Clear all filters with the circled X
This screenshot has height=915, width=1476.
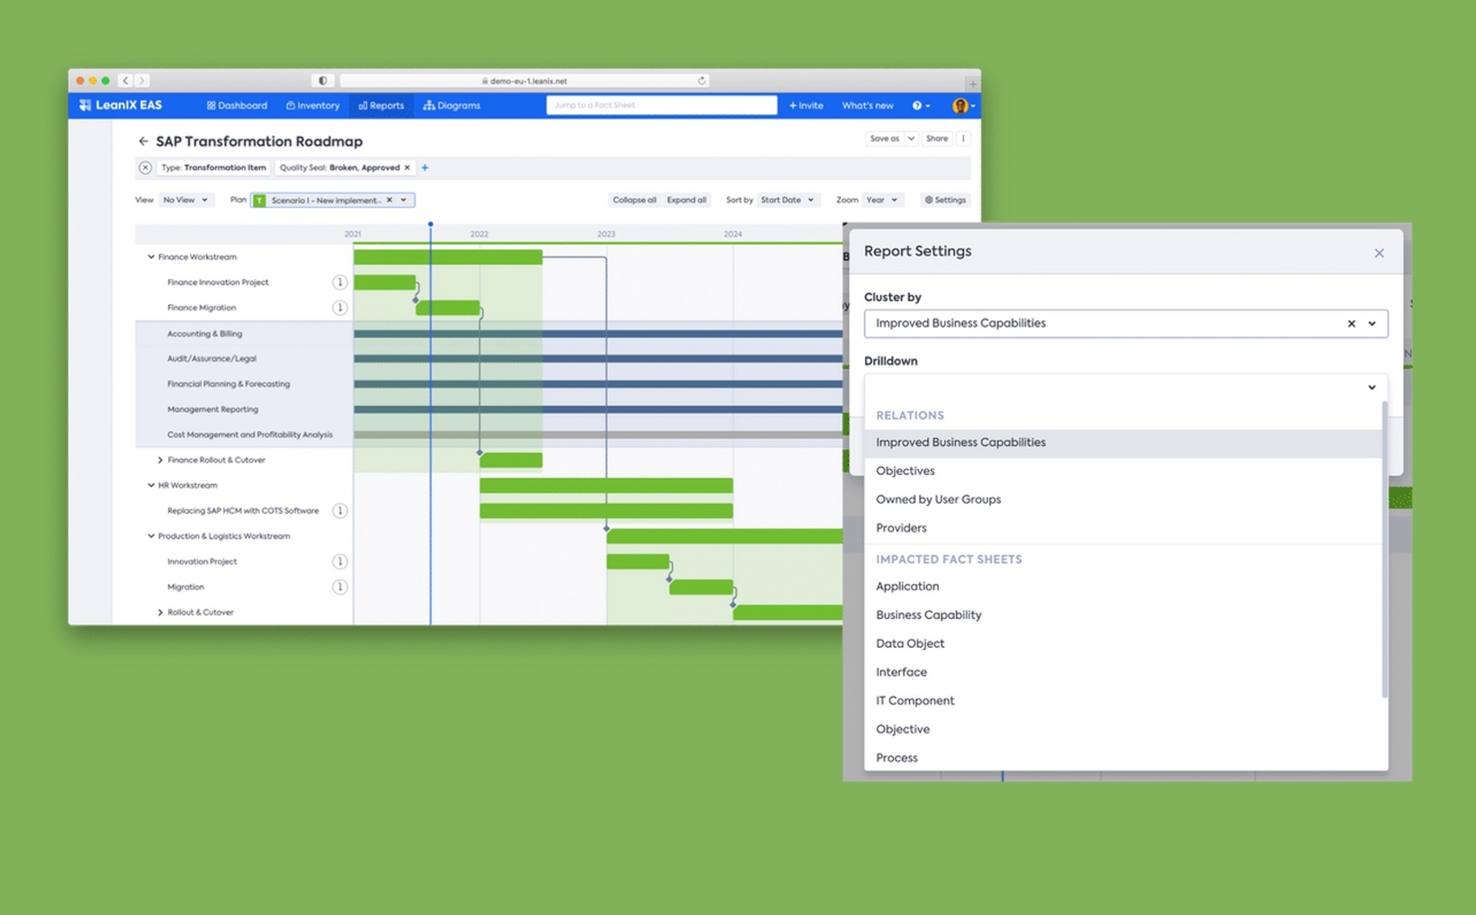pyautogui.click(x=145, y=167)
